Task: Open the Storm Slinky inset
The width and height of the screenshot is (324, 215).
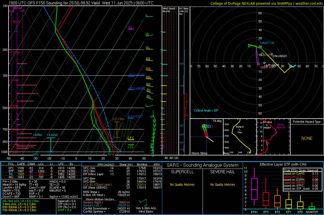Action: tap(206, 137)
